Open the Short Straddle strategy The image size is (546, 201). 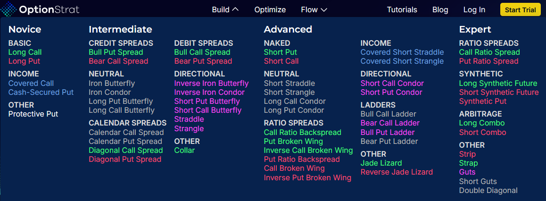click(290, 83)
